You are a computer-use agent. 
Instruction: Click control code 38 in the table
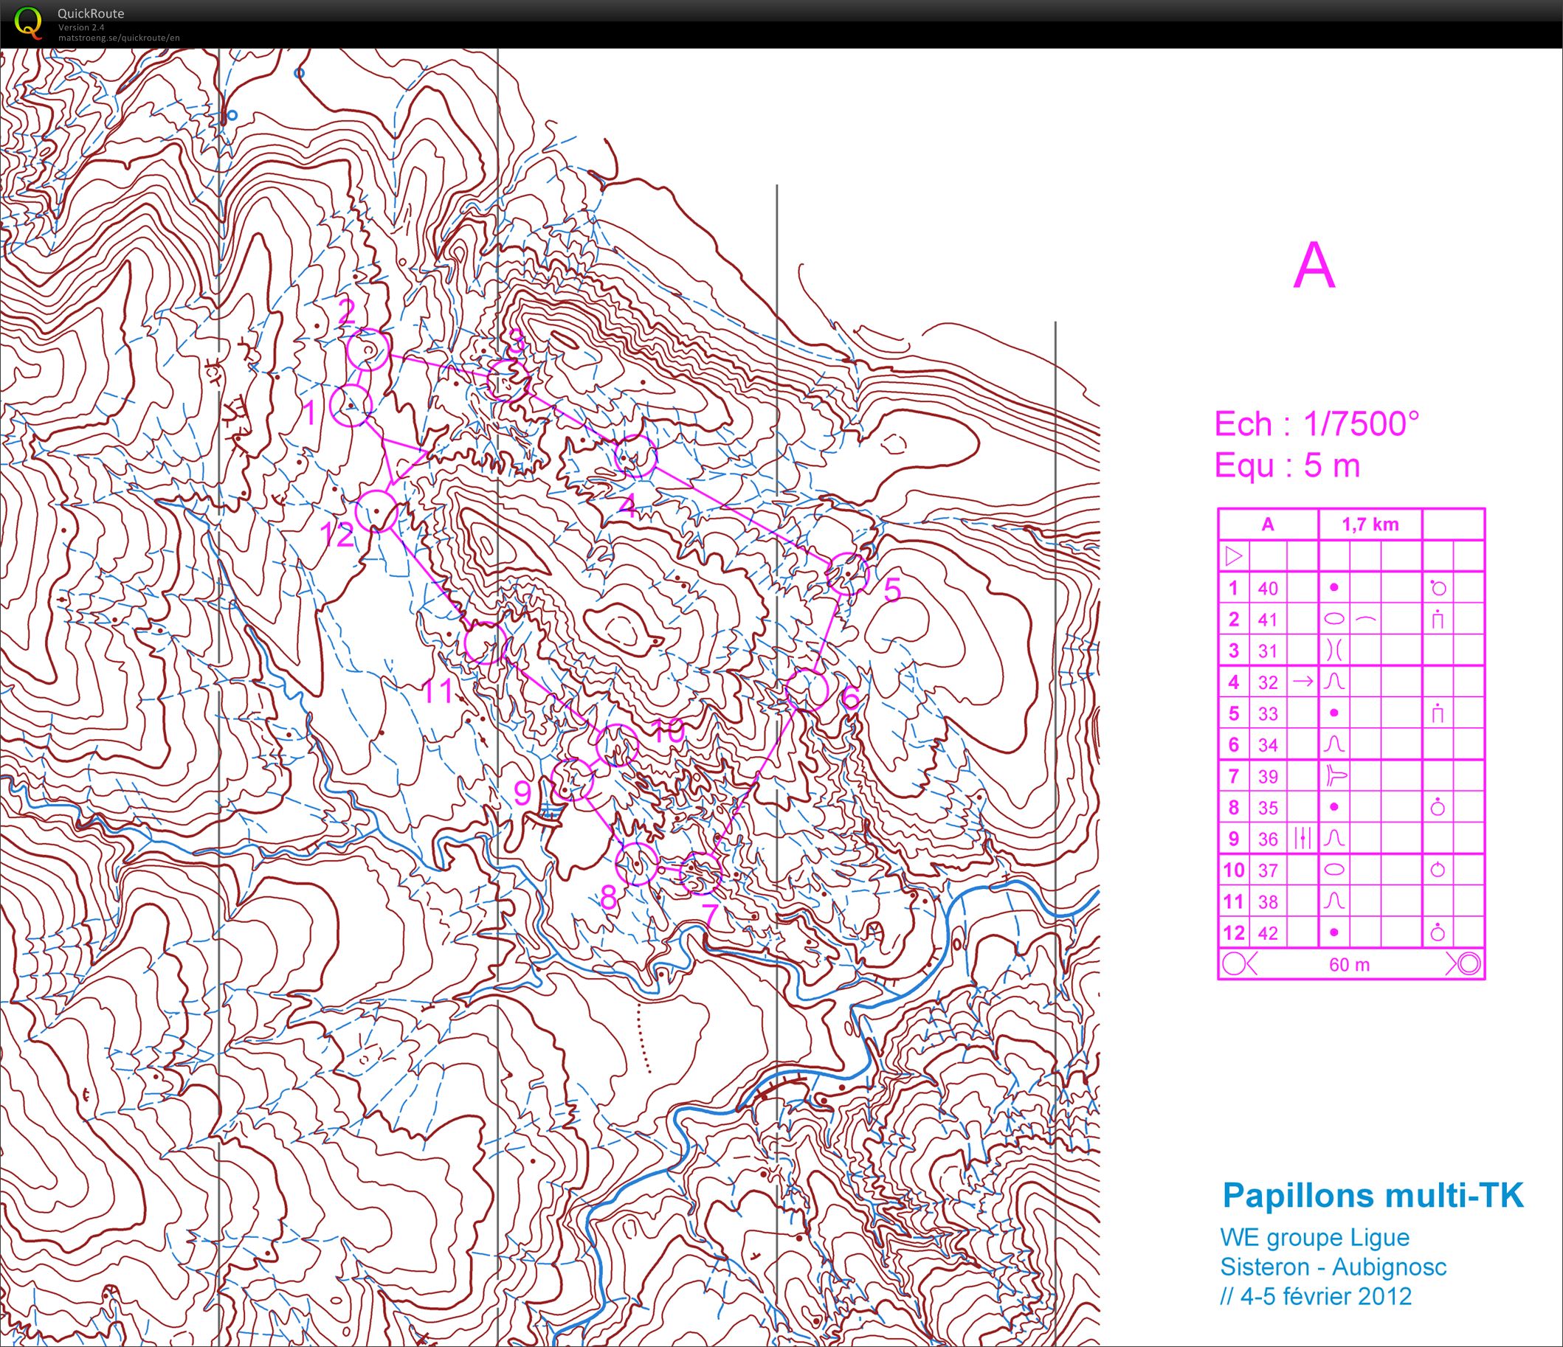pos(1268,902)
